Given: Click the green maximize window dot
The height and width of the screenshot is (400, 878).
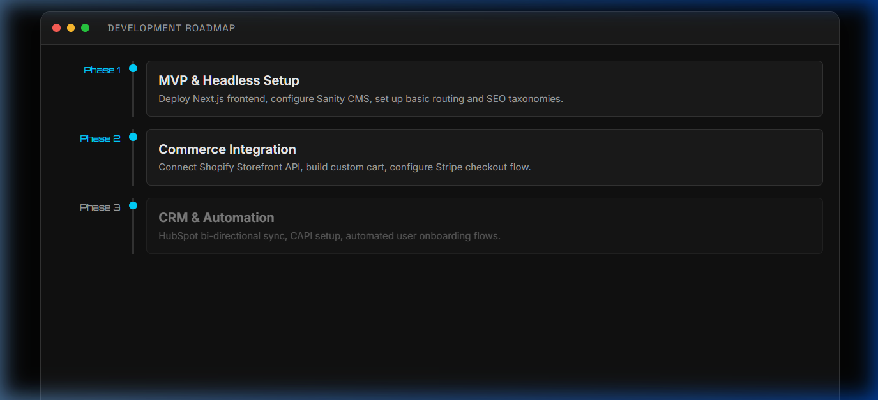Looking at the screenshot, I should (x=85, y=28).
